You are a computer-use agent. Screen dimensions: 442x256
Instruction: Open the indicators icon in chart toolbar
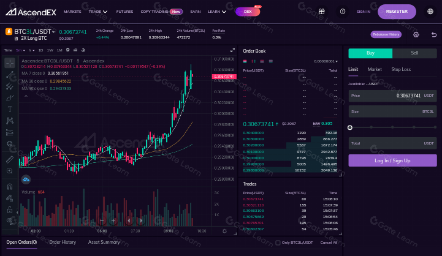click(75, 50)
